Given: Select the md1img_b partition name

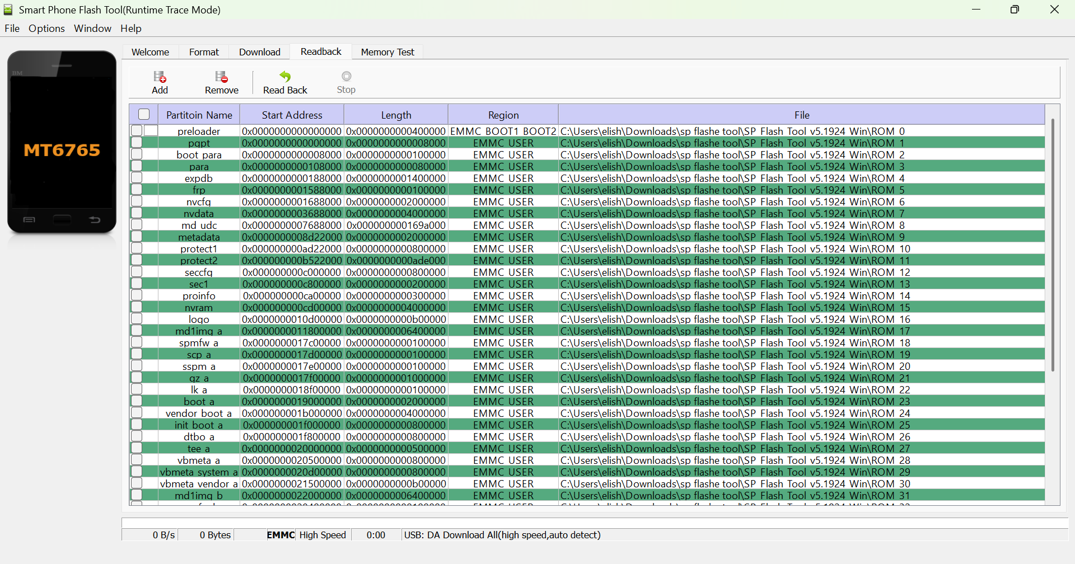Looking at the screenshot, I should click(x=199, y=495).
